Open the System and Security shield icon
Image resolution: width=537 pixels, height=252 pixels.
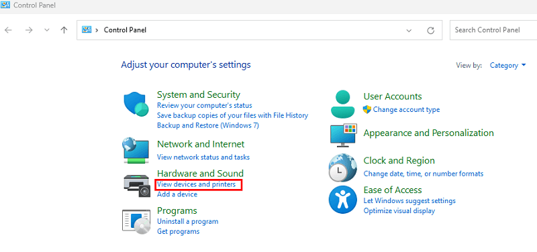136,105
